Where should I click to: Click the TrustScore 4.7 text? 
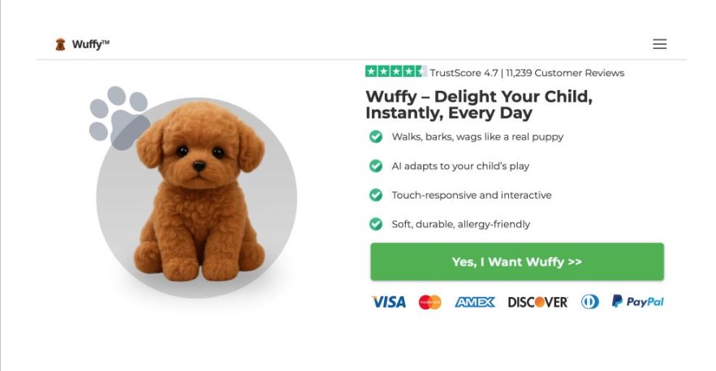464,73
